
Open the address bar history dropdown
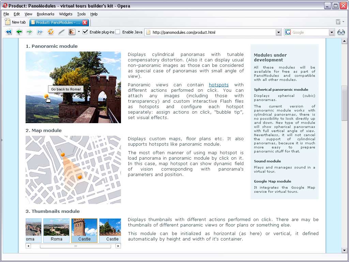(278, 32)
